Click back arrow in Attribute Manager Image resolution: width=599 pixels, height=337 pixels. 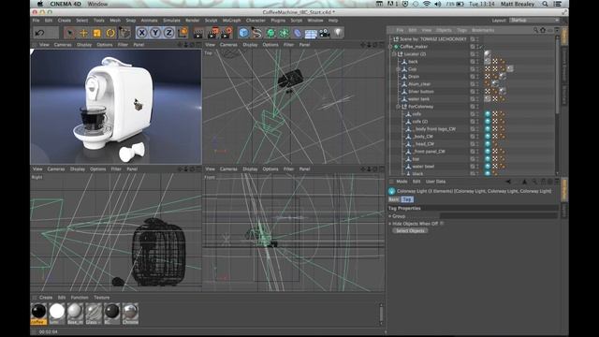[x=508, y=182]
